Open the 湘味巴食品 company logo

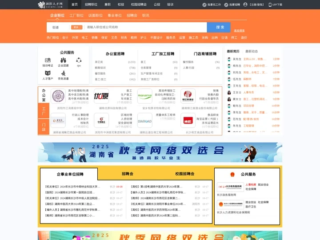[x=58, y=120]
